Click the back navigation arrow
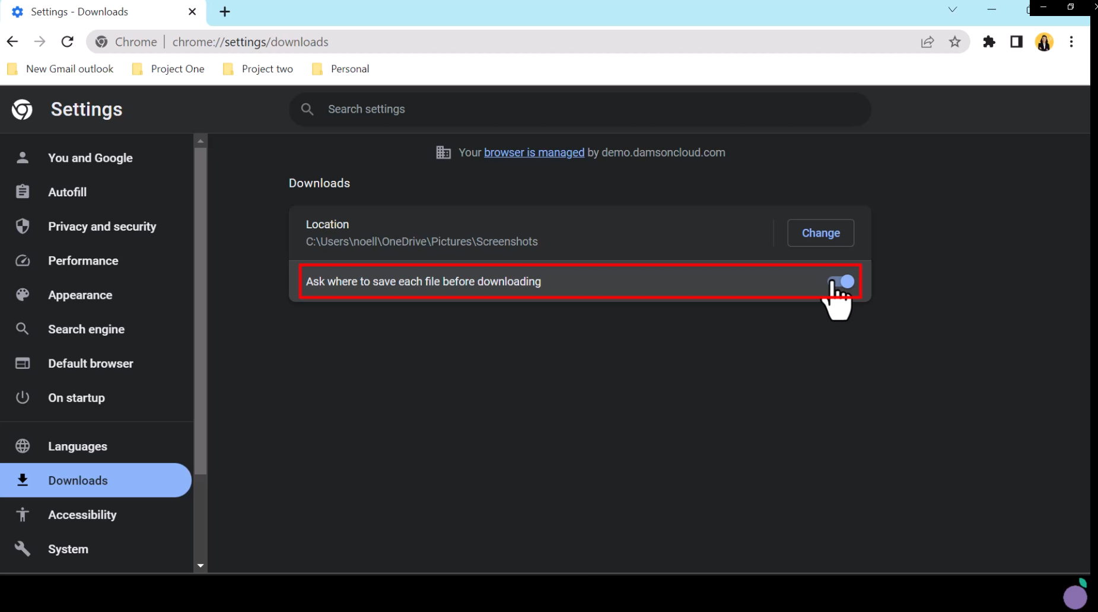This screenshot has height=612, width=1098. [x=12, y=42]
